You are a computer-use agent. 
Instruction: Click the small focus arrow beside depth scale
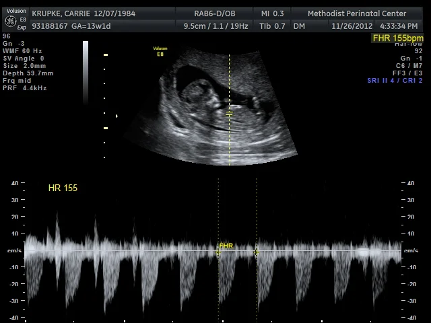[x=117, y=116]
